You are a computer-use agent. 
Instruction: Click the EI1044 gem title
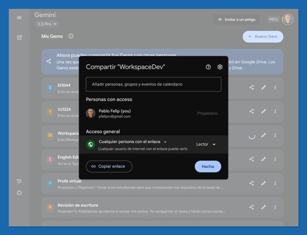pyautogui.click(x=64, y=85)
